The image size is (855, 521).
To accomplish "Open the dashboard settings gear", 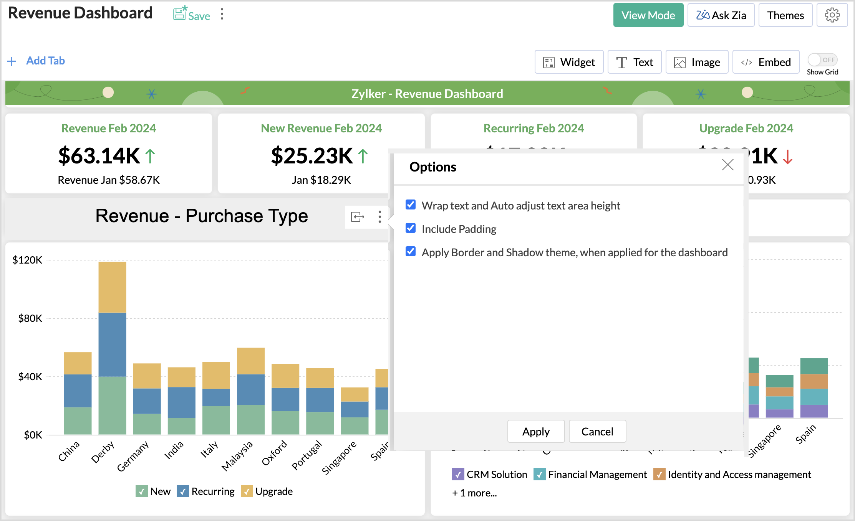I will tap(832, 15).
